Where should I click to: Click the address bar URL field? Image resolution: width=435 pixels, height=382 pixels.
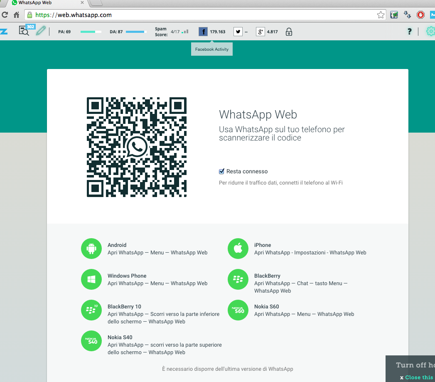[205, 15]
